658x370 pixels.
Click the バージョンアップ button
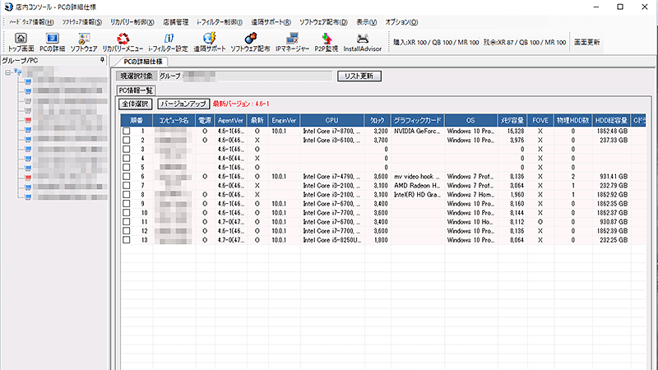(x=183, y=104)
